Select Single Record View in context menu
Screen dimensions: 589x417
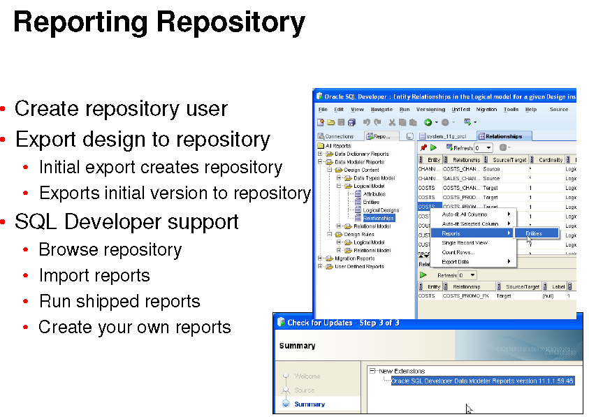pos(474,242)
